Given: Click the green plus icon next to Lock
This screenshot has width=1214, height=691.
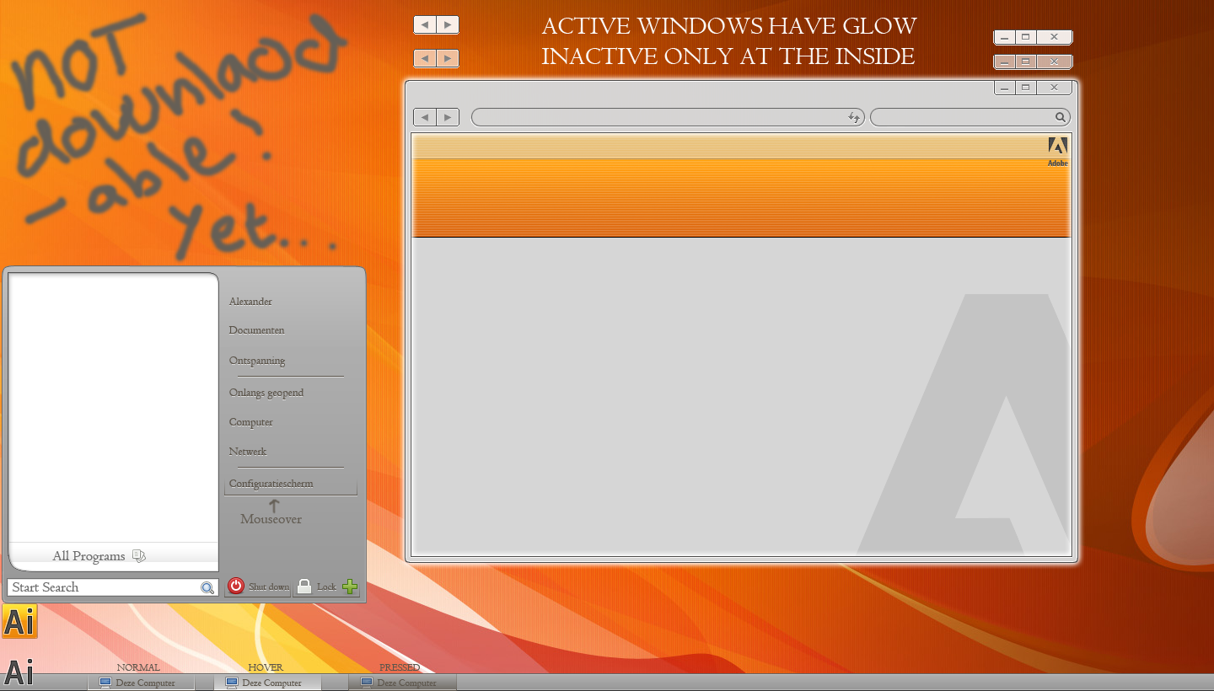Looking at the screenshot, I should point(350,587).
